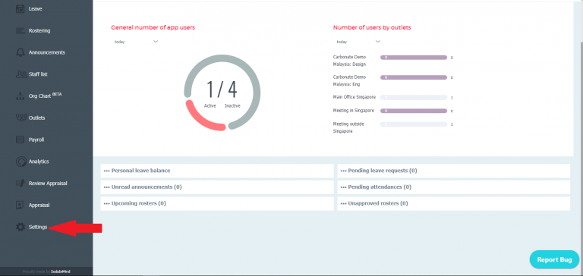The width and height of the screenshot is (583, 276).
Task: Click the 'Number of users by outlets' heading
Action: click(x=372, y=27)
